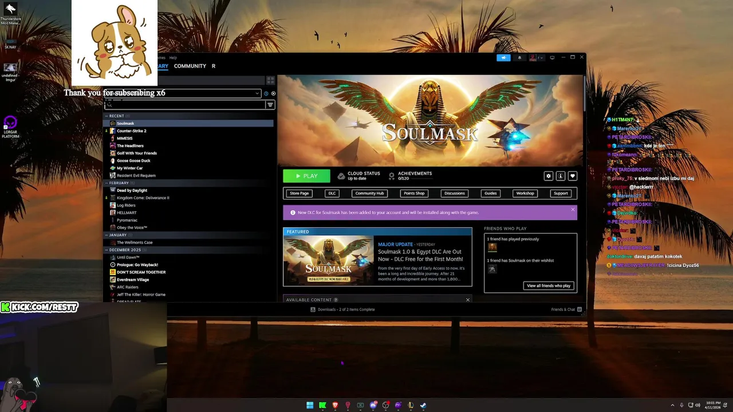Screen dimensions: 733x412
Task: Close the Available Content section
Action: 468,300
